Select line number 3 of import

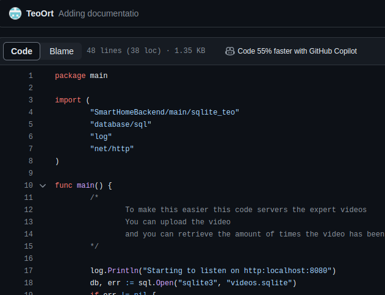pyautogui.click(x=30, y=100)
